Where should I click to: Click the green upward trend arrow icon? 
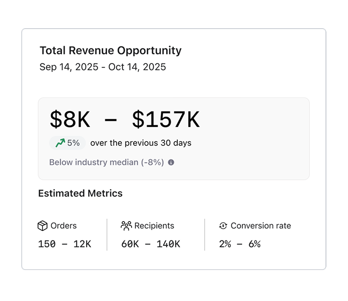60,143
